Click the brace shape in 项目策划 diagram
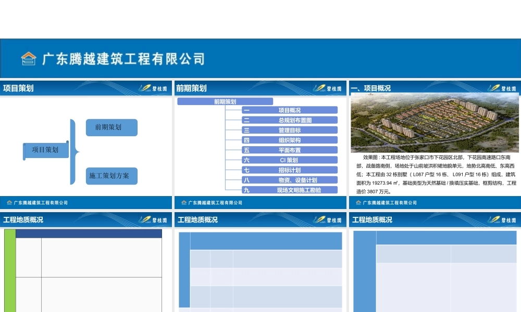Screen dimensions: 521x312 75,151
